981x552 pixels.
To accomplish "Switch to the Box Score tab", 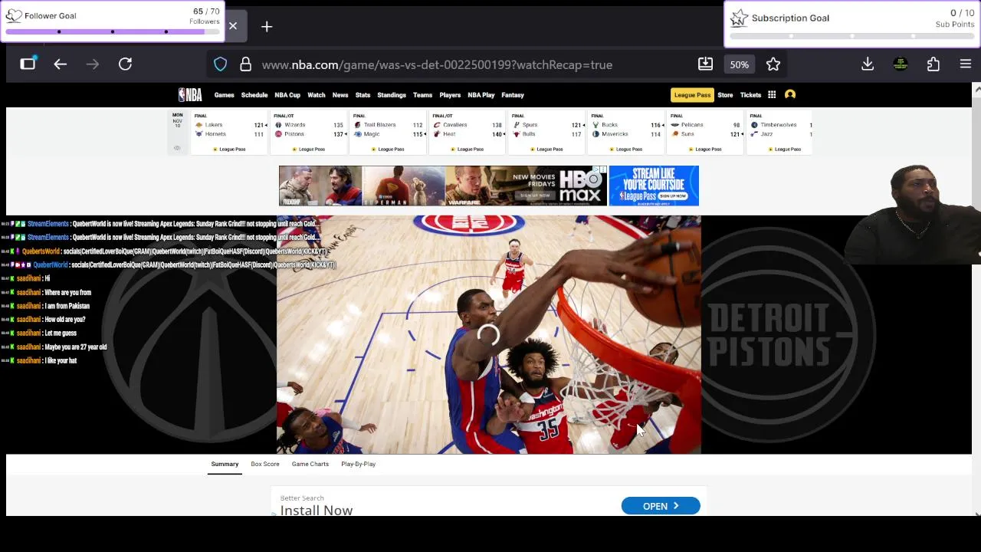I will [265, 464].
